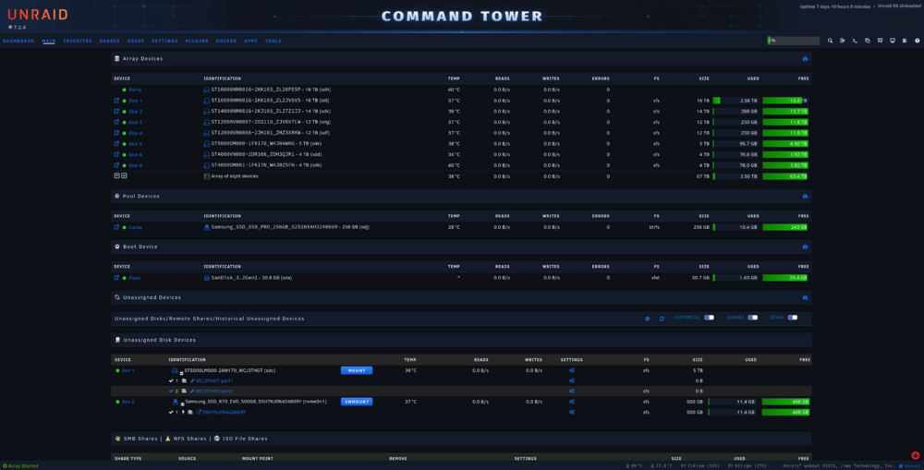Click the help question mark icon
Viewport: 924px width, 470px height.
pyautogui.click(x=917, y=41)
